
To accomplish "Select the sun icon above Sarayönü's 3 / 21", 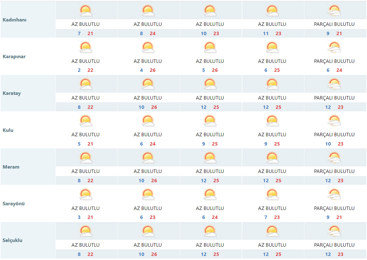I will coord(86,195).
